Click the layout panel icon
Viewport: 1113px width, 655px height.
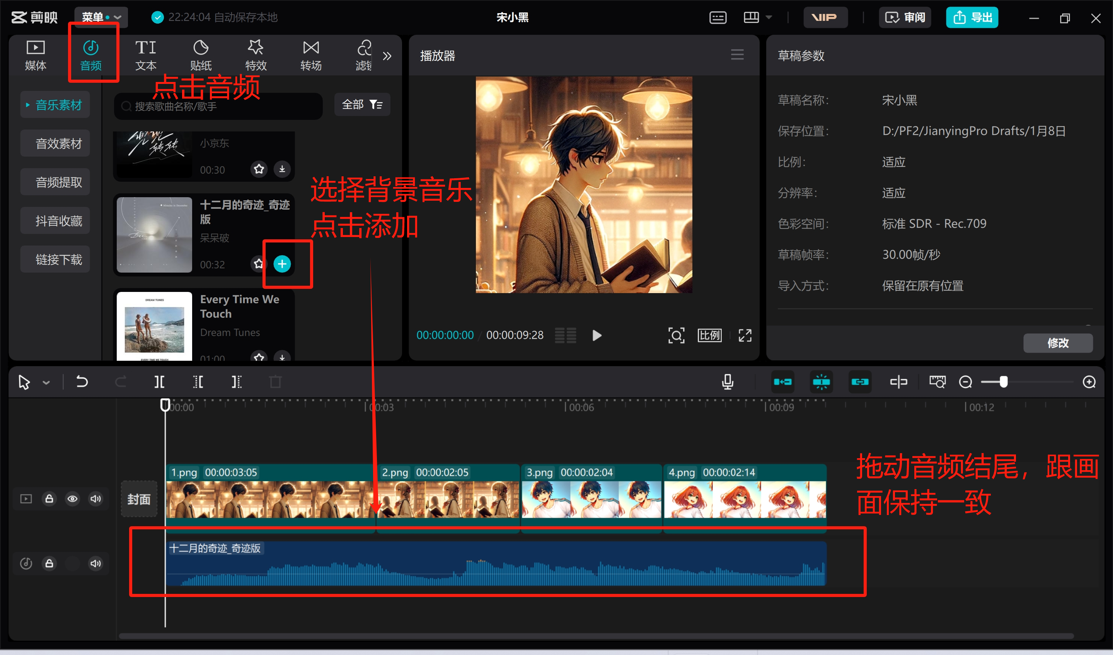751,18
